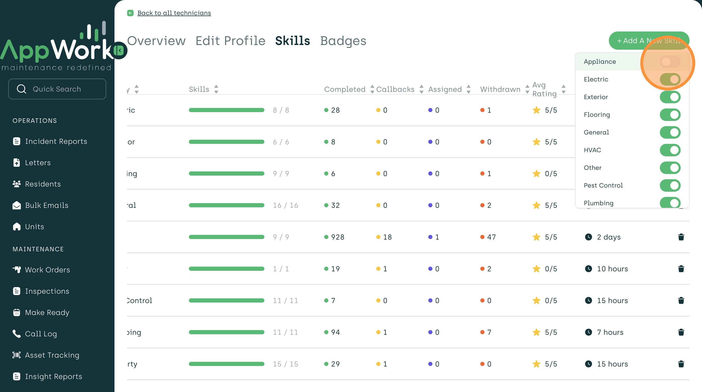Turn off the Pest Control toggle
702x392 pixels.
click(x=670, y=185)
